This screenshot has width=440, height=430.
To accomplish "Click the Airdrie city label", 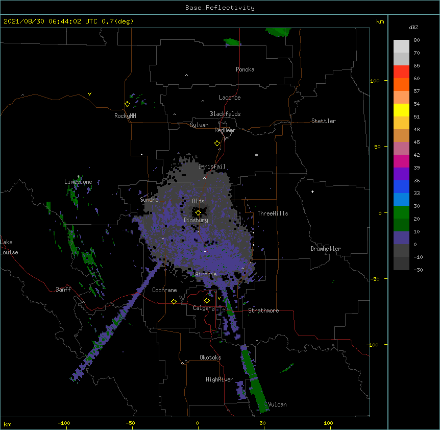I will coord(206,274).
